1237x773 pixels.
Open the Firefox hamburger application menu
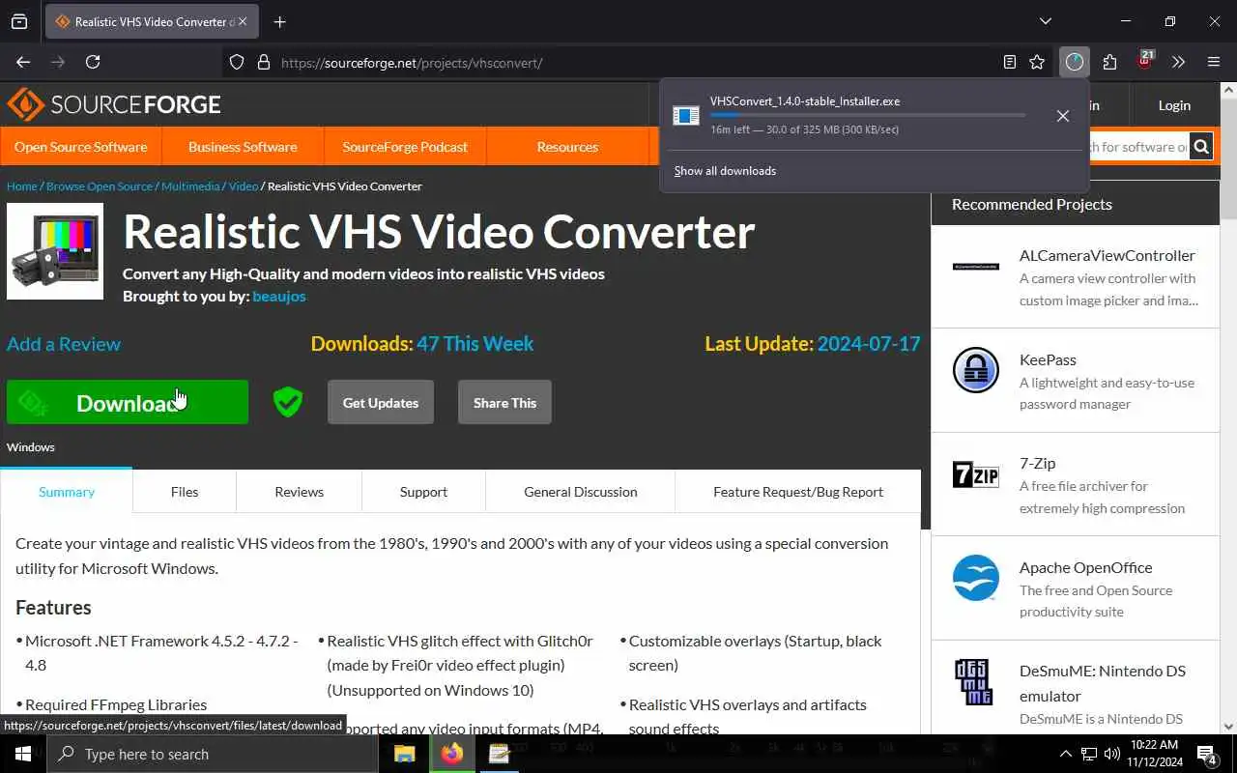(x=1214, y=62)
